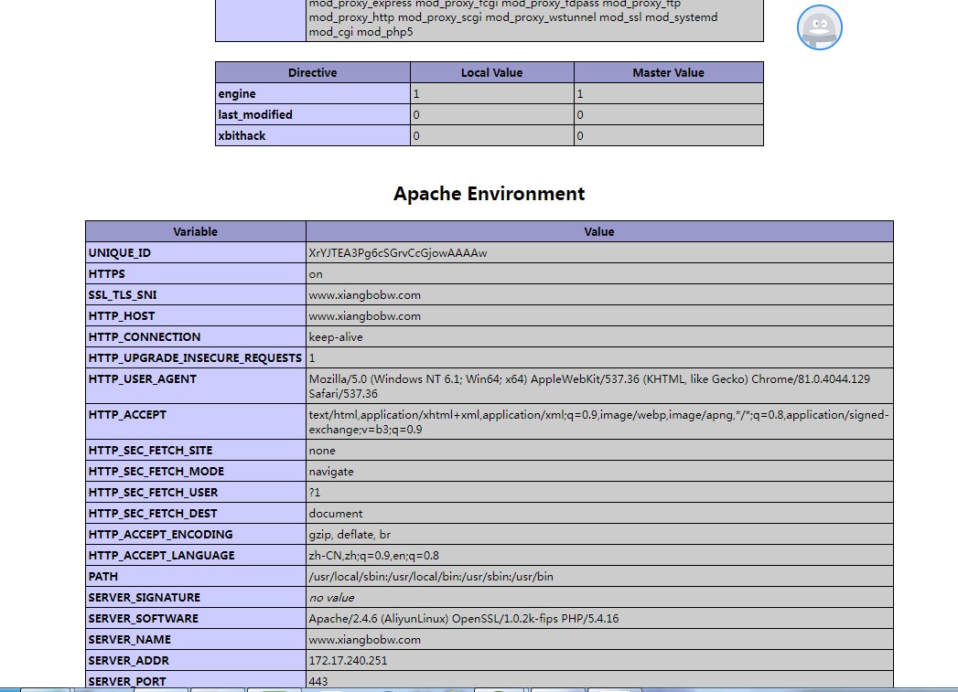The image size is (958, 692).
Task: Click the keep-alive value
Action: point(336,336)
